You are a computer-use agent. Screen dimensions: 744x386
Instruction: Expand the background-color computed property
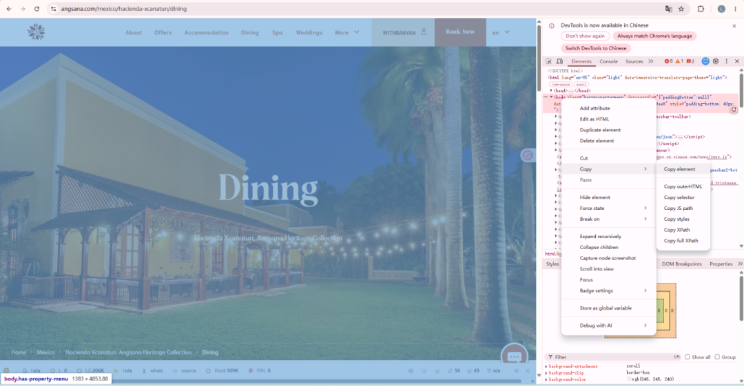[x=546, y=379]
